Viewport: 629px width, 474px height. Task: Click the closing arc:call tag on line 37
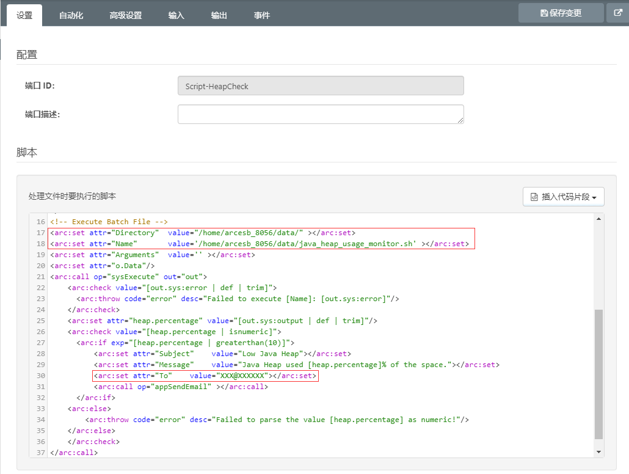point(74,453)
